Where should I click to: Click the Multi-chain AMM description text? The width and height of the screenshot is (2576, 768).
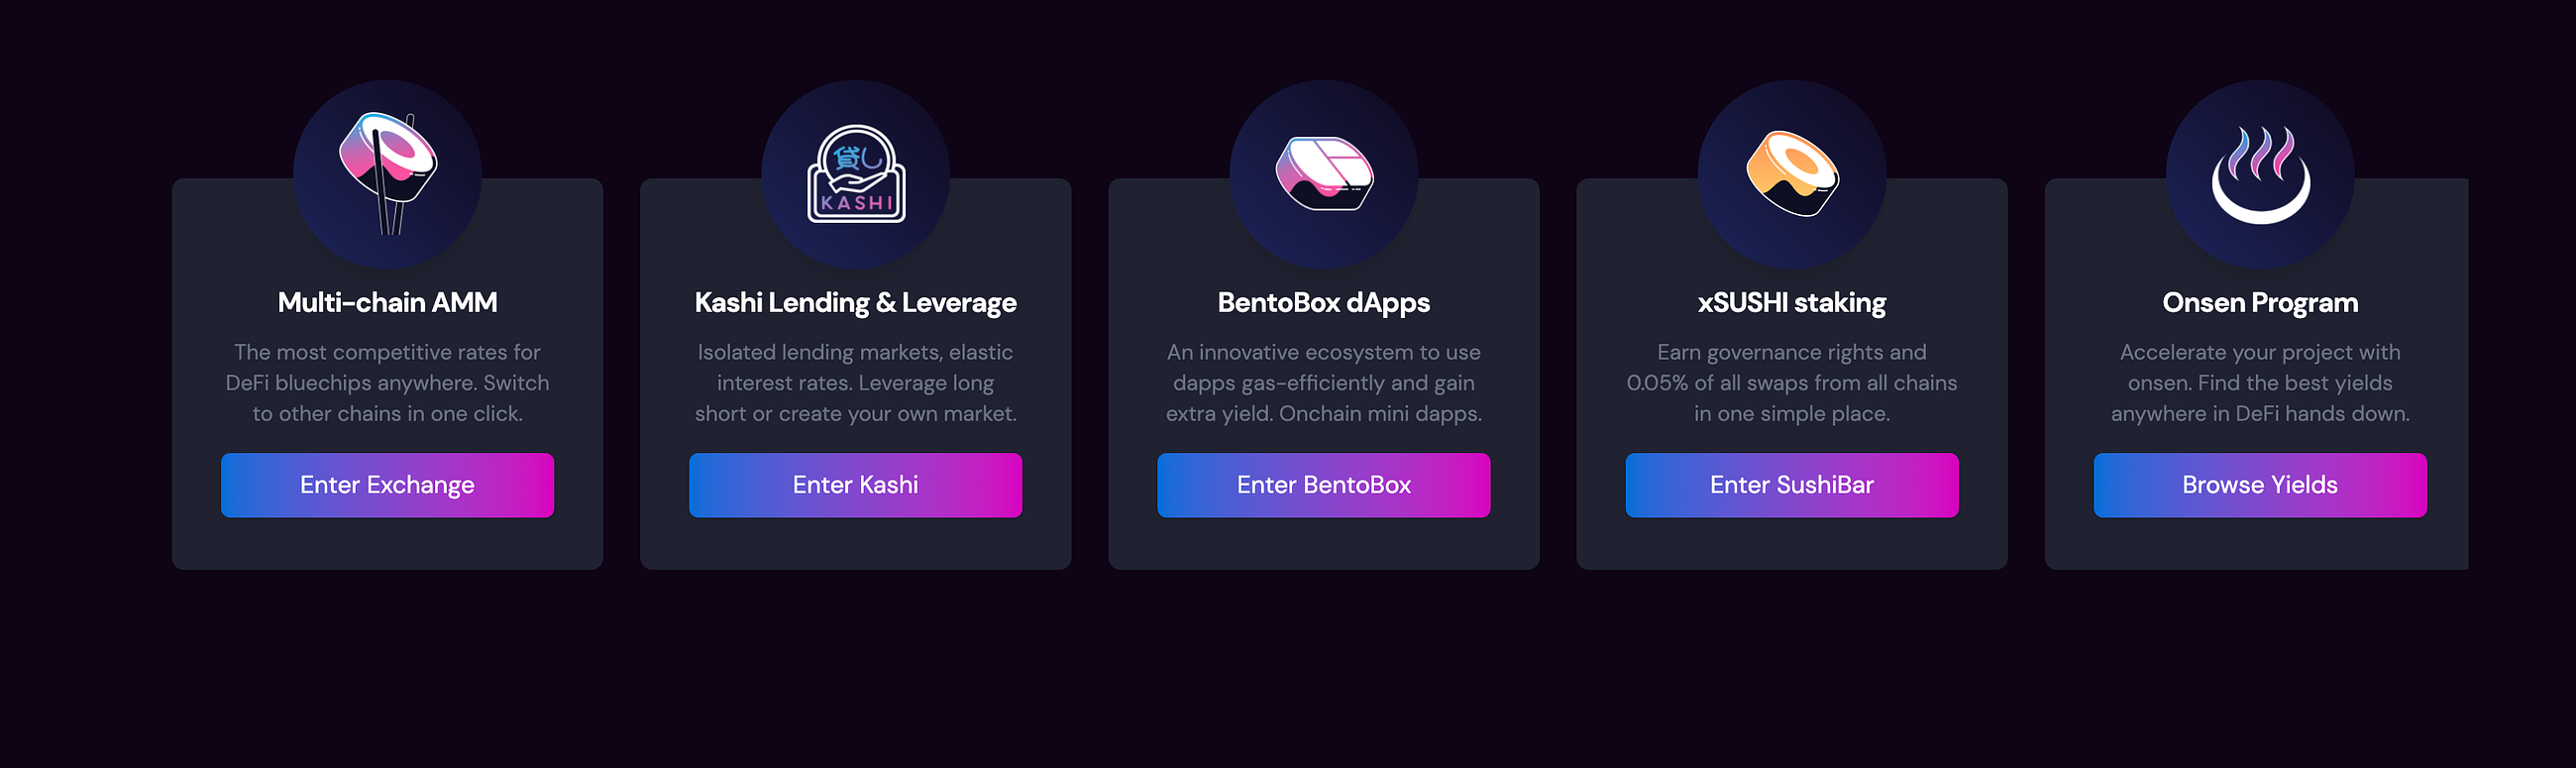pos(387,383)
